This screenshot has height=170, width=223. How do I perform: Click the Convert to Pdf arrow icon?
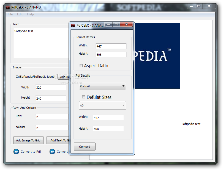pos(16,152)
